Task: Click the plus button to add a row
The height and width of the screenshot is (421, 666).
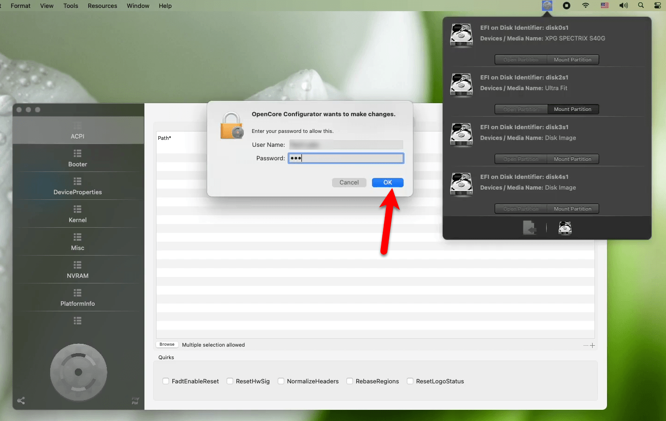Action: coord(592,345)
